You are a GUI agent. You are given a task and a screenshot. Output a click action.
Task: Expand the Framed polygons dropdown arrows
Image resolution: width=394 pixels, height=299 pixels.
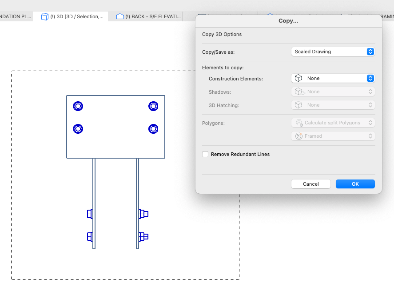[x=370, y=136]
